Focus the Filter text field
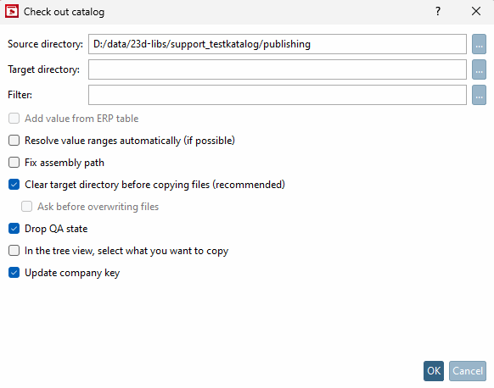The image size is (494, 388). point(278,95)
